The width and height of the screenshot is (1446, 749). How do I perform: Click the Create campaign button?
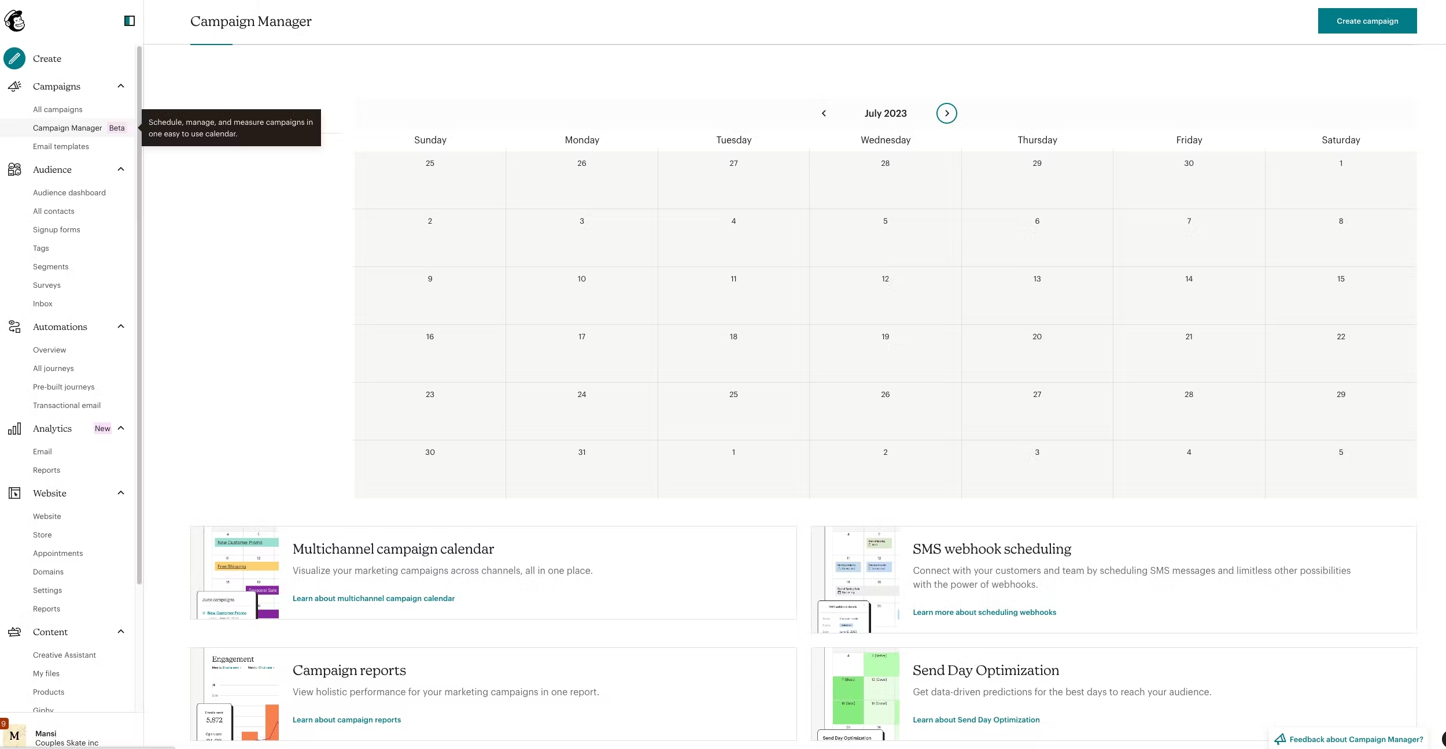coord(1367,21)
